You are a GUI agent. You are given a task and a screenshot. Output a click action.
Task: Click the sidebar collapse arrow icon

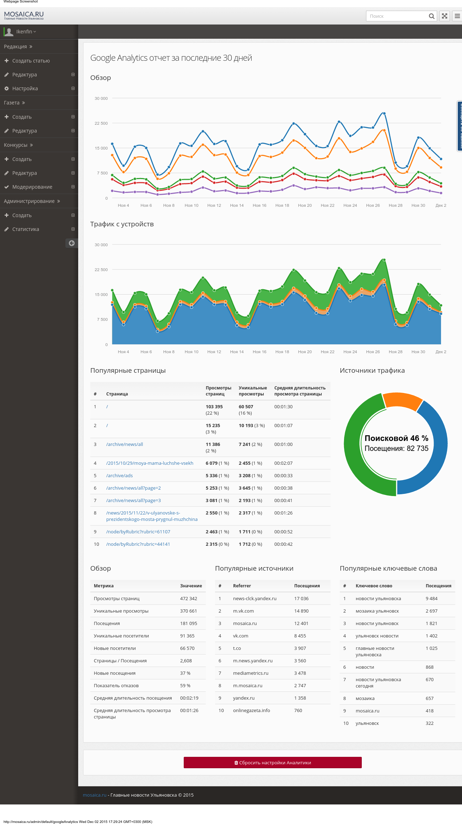tap(71, 243)
